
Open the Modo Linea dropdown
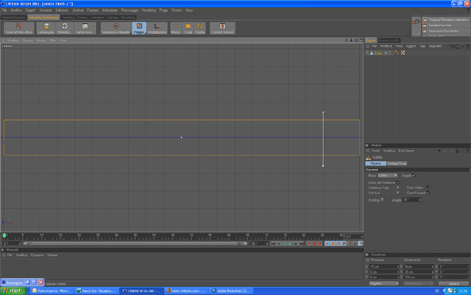pyautogui.click(x=387, y=175)
